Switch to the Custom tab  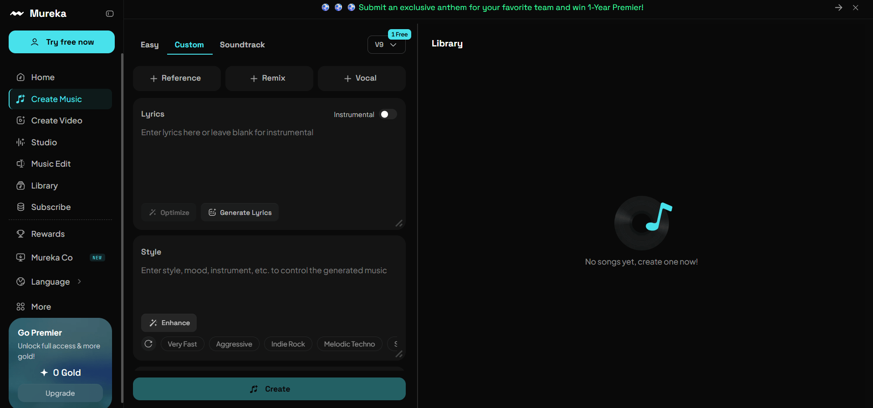[189, 45]
